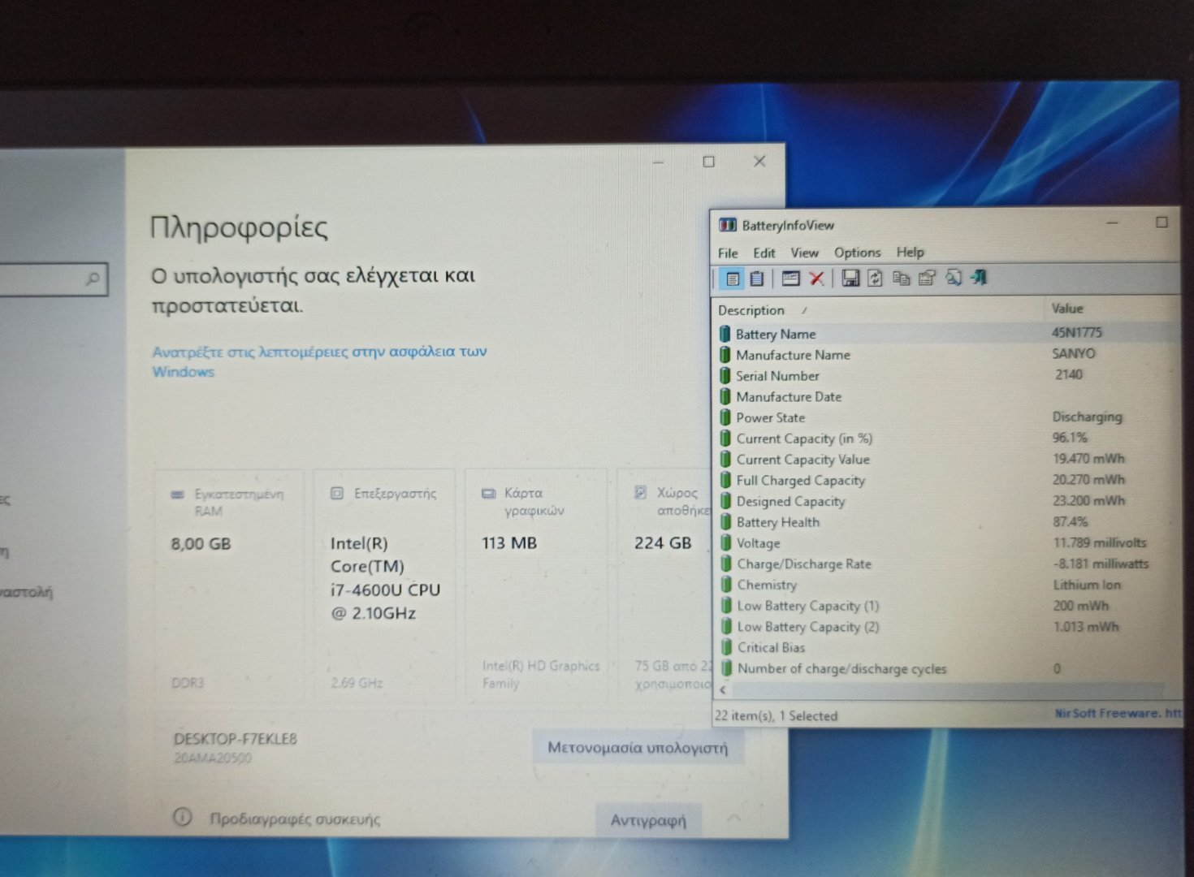Image resolution: width=1194 pixels, height=877 pixels.
Task: Click the Battery Log view toolbar icon
Action: pyautogui.click(x=756, y=279)
